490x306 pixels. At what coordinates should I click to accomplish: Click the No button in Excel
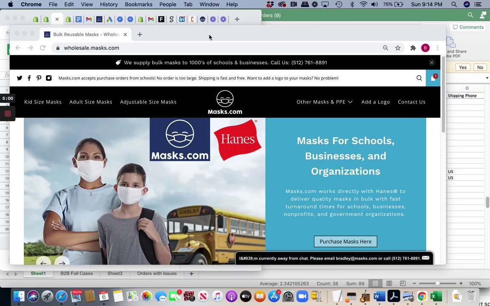480,68
